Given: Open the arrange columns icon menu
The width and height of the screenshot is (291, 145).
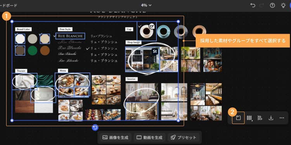Looking at the screenshot, I should click(x=249, y=118).
